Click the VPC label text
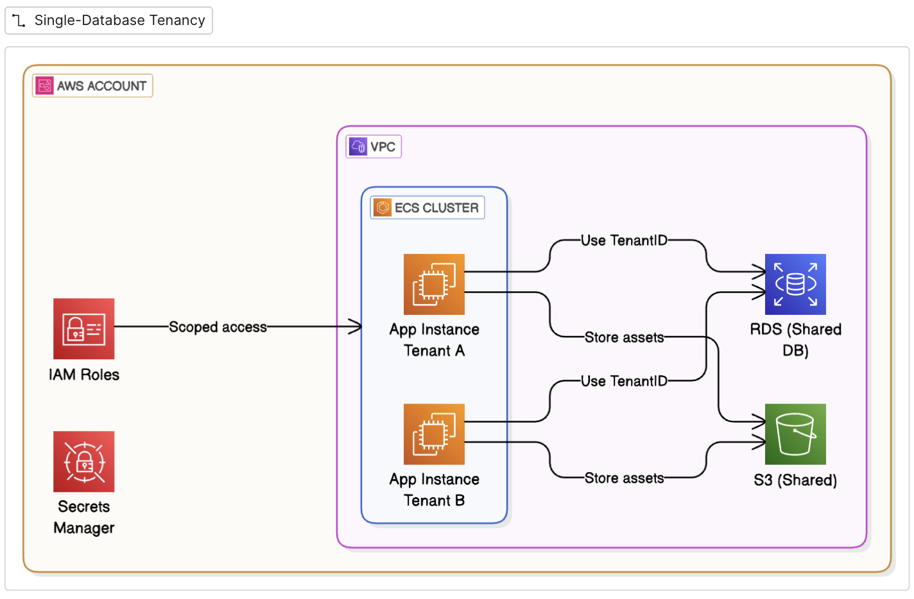914x599 pixels. coord(383,147)
